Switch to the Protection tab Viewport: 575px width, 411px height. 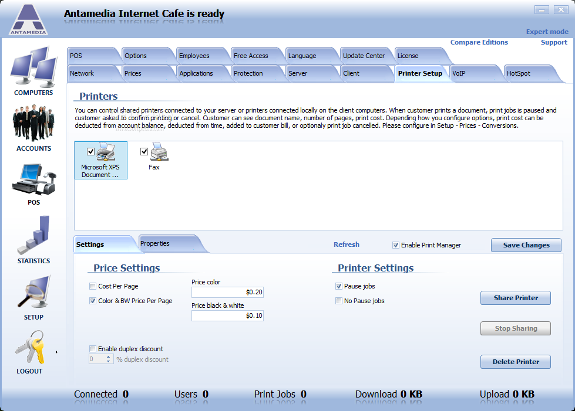point(256,73)
